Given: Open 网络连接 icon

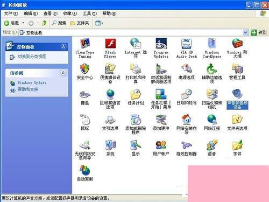Looking at the screenshot, I should (212, 120).
